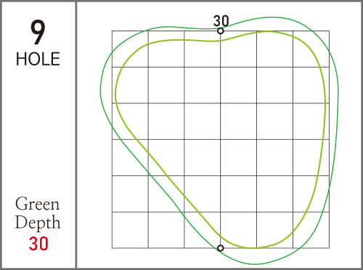Click the top-left corner point of the grid

click(112, 31)
